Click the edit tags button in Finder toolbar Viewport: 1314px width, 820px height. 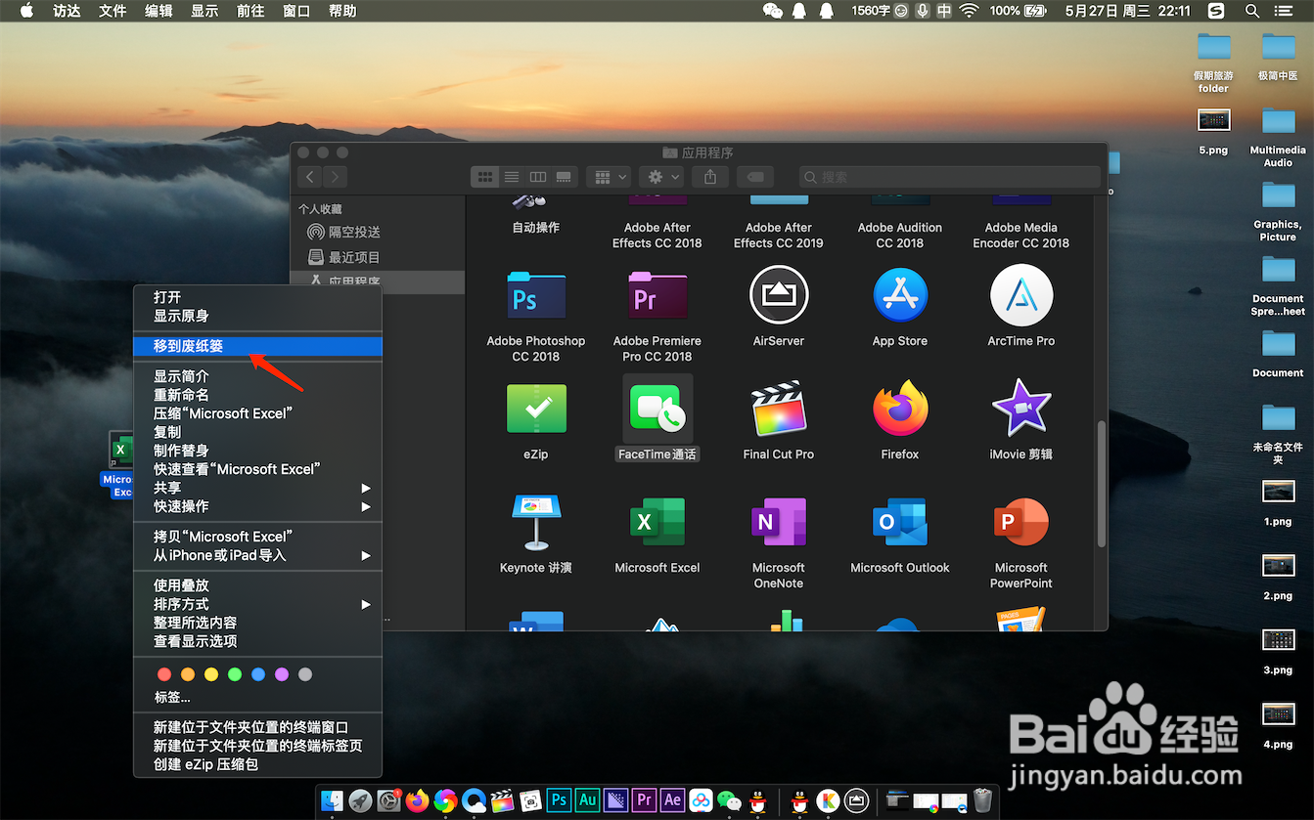tap(755, 177)
